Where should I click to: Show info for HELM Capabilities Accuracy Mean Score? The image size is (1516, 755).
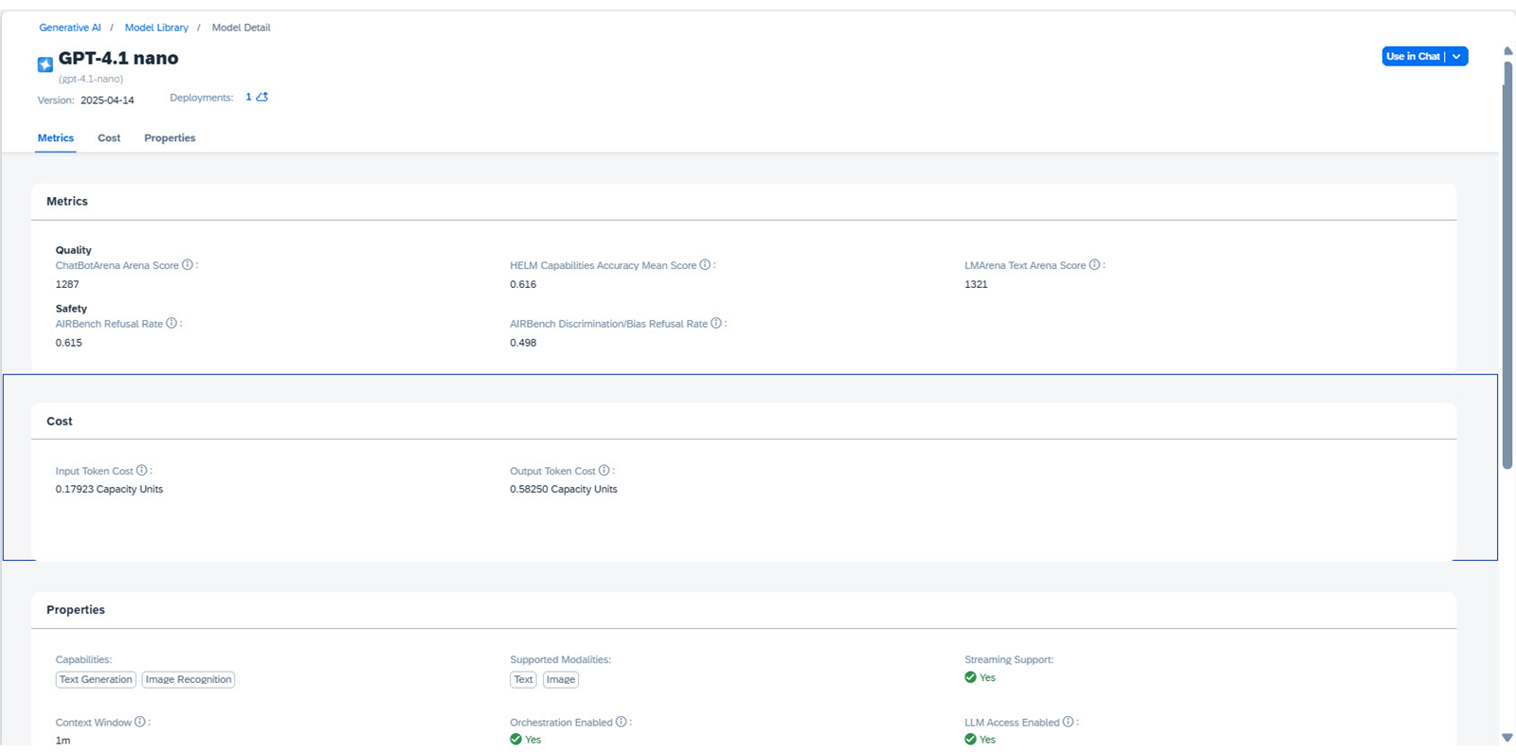pyautogui.click(x=705, y=265)
